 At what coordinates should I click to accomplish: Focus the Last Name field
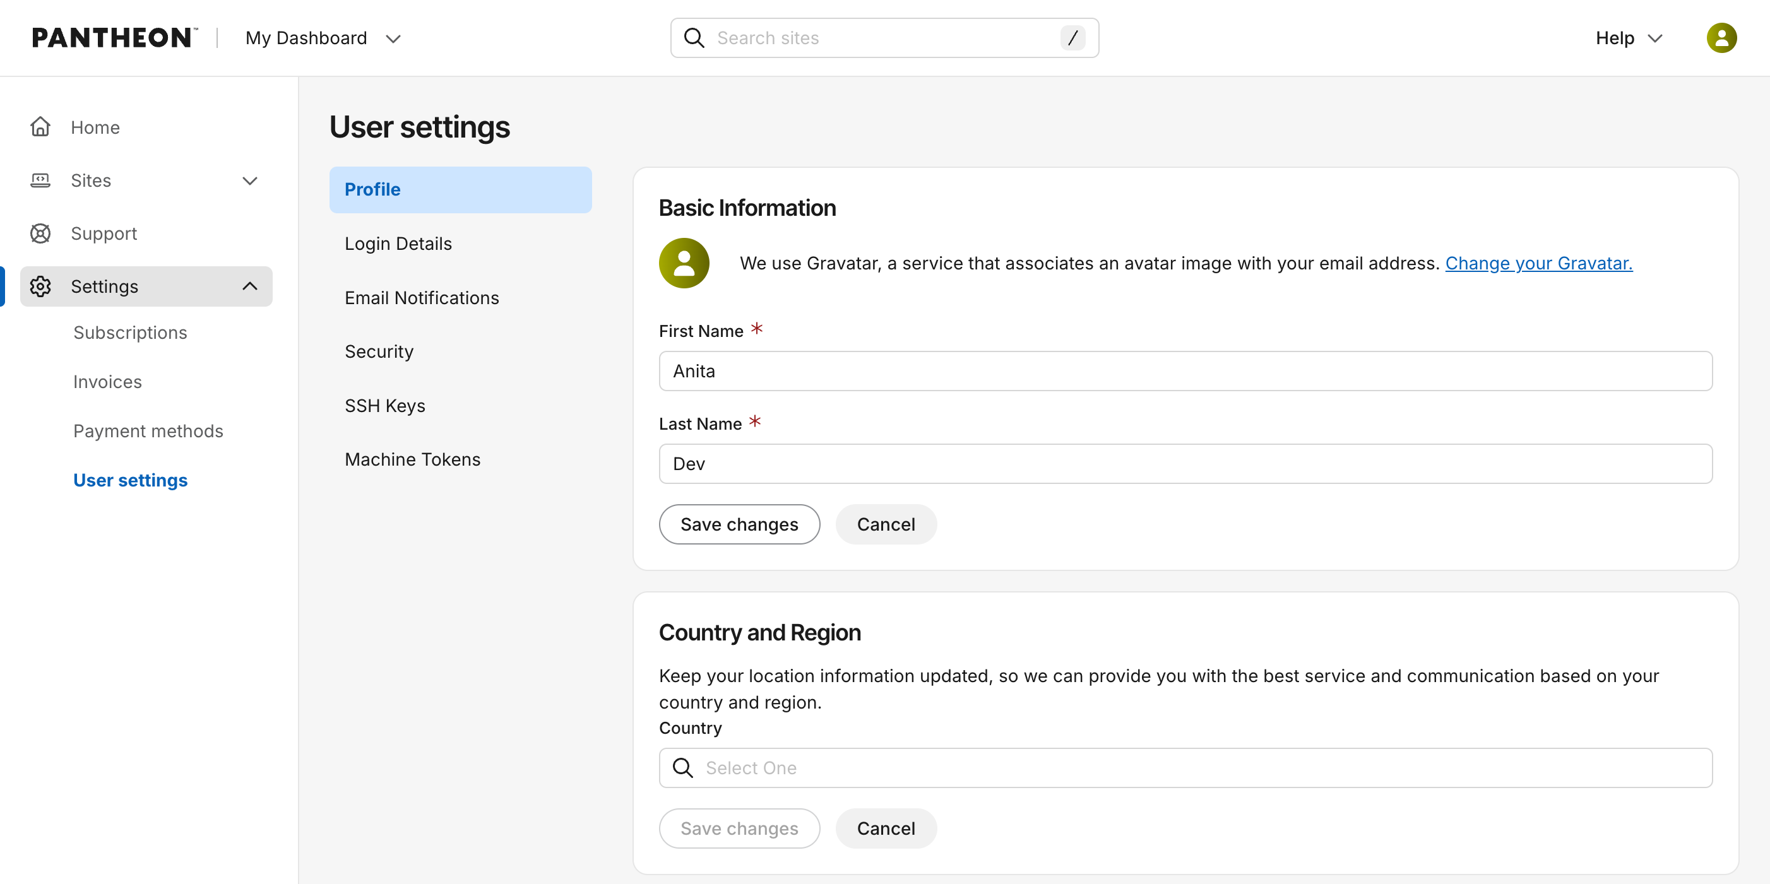pyautogui.click(x=1185, y=464)
